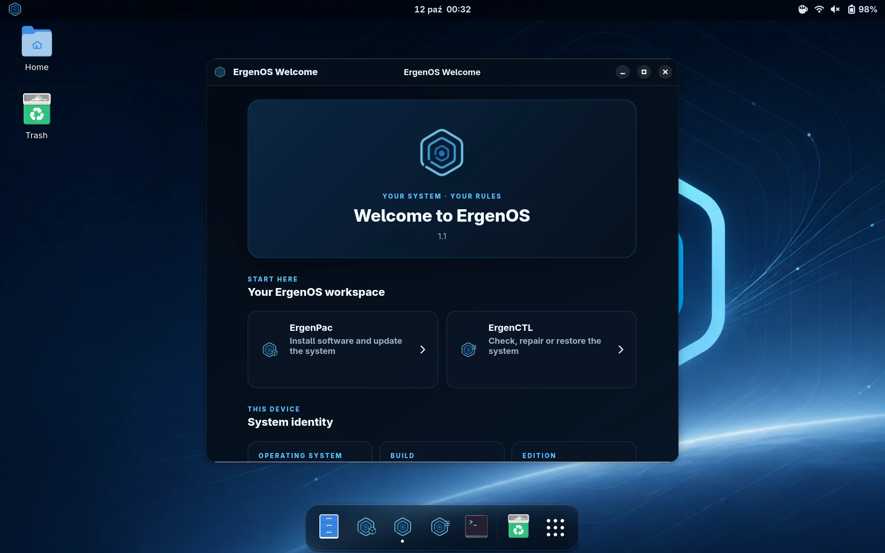Image resolution: width=885 pixels, height=553 pixels.
Task: Open the Trash icon on the desktop
Action: tap(37, 117)
